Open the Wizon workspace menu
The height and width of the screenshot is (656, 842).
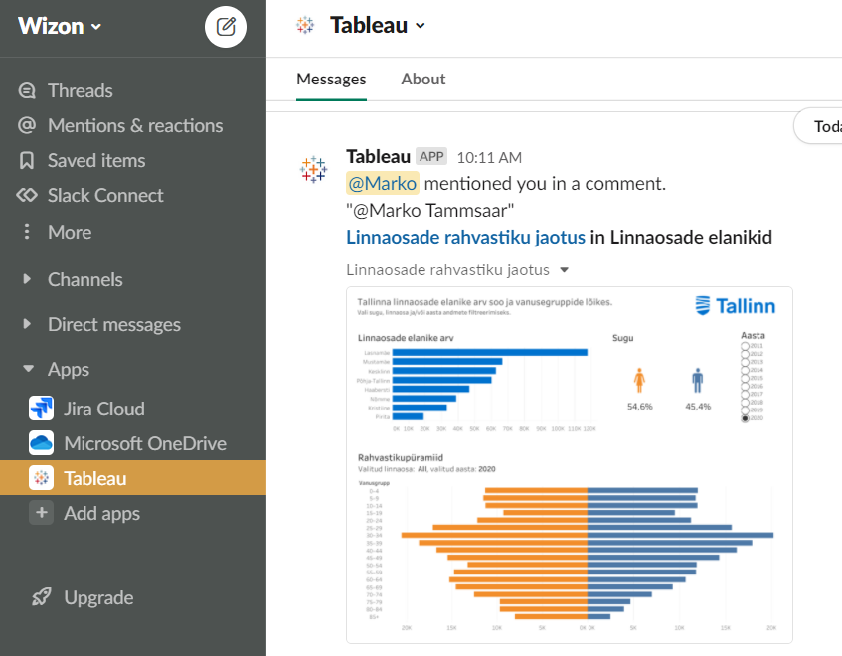pos(60,26)
